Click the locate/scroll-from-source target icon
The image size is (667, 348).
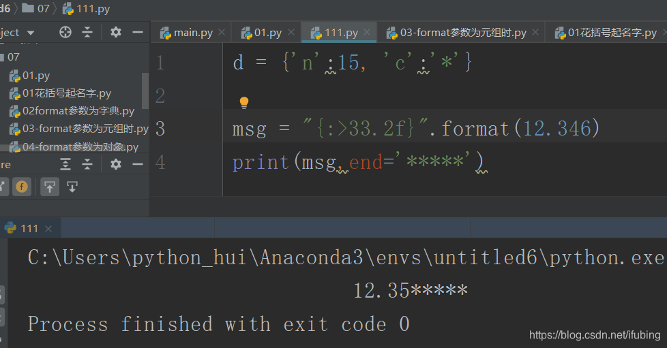tap(65, 32)
